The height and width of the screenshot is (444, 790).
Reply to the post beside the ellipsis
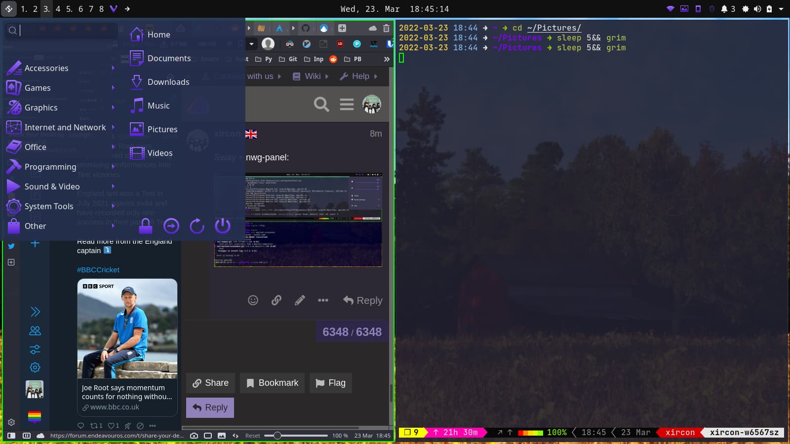pos(363,300)
